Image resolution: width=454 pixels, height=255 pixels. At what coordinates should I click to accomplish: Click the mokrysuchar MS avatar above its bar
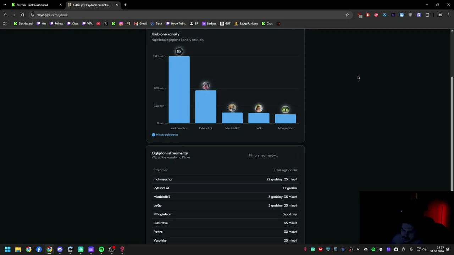(179, 51)
